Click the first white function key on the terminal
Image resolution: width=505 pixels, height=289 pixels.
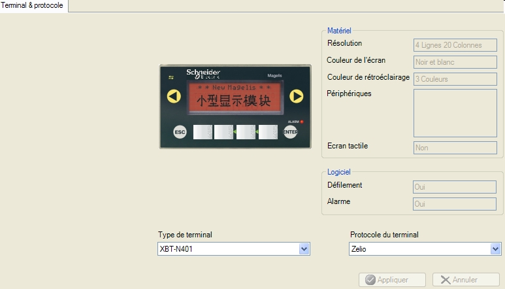point(203,132)
